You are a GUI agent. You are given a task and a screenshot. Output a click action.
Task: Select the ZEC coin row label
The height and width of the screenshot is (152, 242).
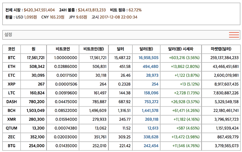11,137
